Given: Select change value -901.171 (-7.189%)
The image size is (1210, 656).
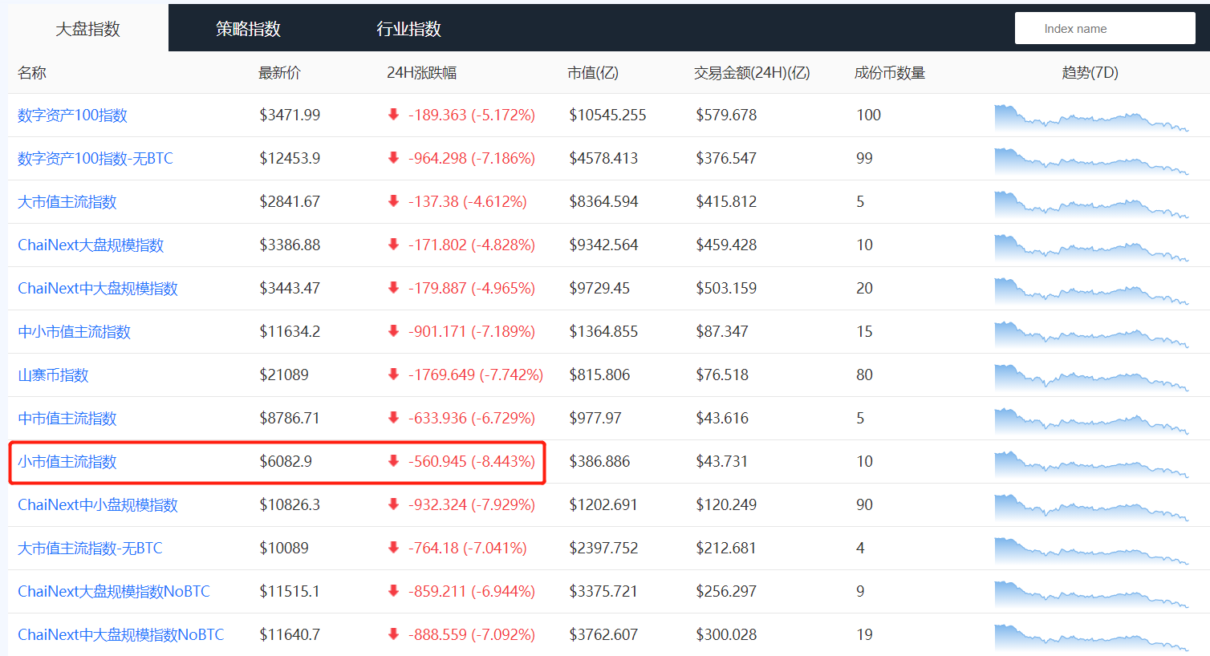Looking at the screenshot, I should point(472,331).
